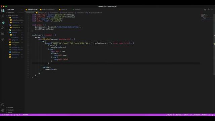This screenshot has height=121, width=215.
Task: Open the Source Control view
Action: pos(3,22)
